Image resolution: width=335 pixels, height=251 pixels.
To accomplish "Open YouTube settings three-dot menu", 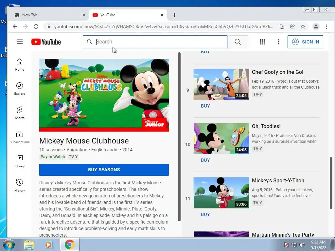I will coord(278,42).
